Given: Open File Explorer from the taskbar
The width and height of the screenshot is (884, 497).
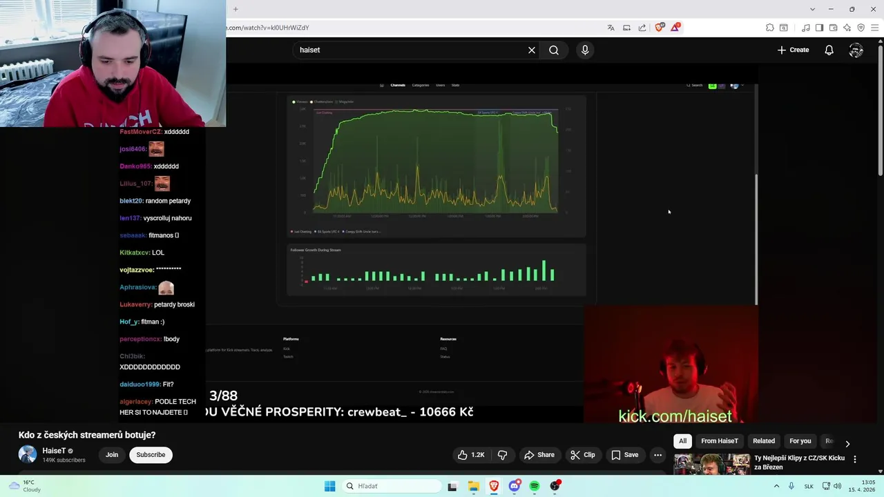Looking at the screenshot, I should (x=474, y=486).
